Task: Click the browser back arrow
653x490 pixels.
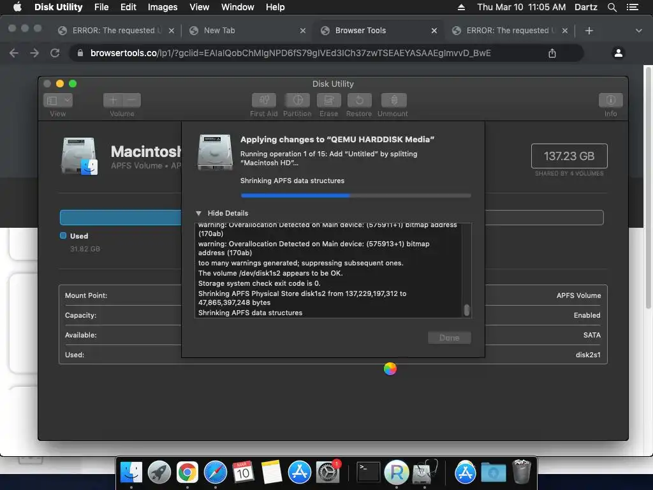Action: click(x=14, y=53)
